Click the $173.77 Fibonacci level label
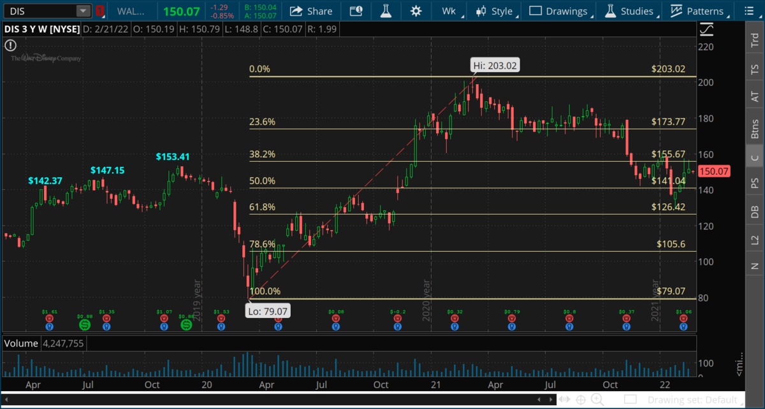765x409 pixels. pyautogui.click(x=668, y=121)
